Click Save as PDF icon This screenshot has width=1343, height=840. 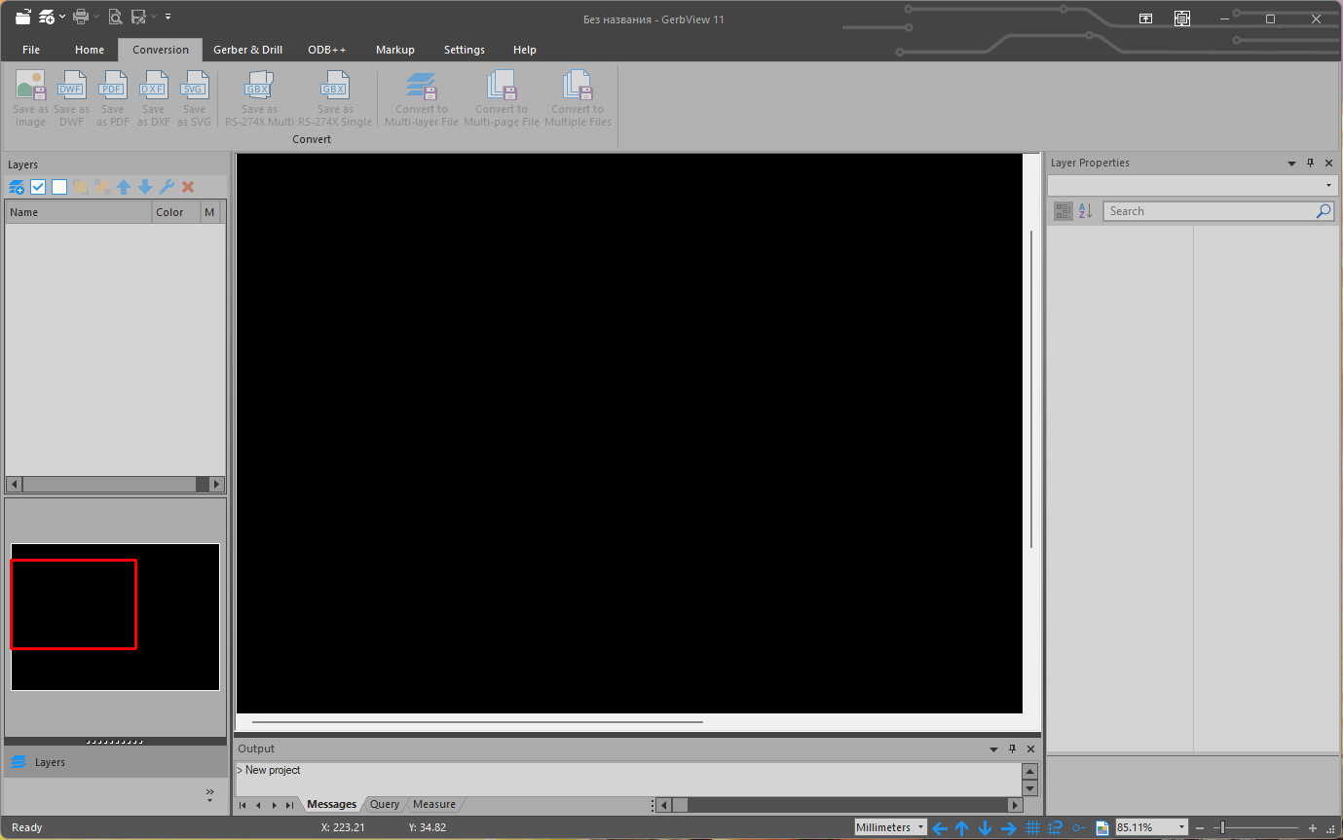coord(113,98)
